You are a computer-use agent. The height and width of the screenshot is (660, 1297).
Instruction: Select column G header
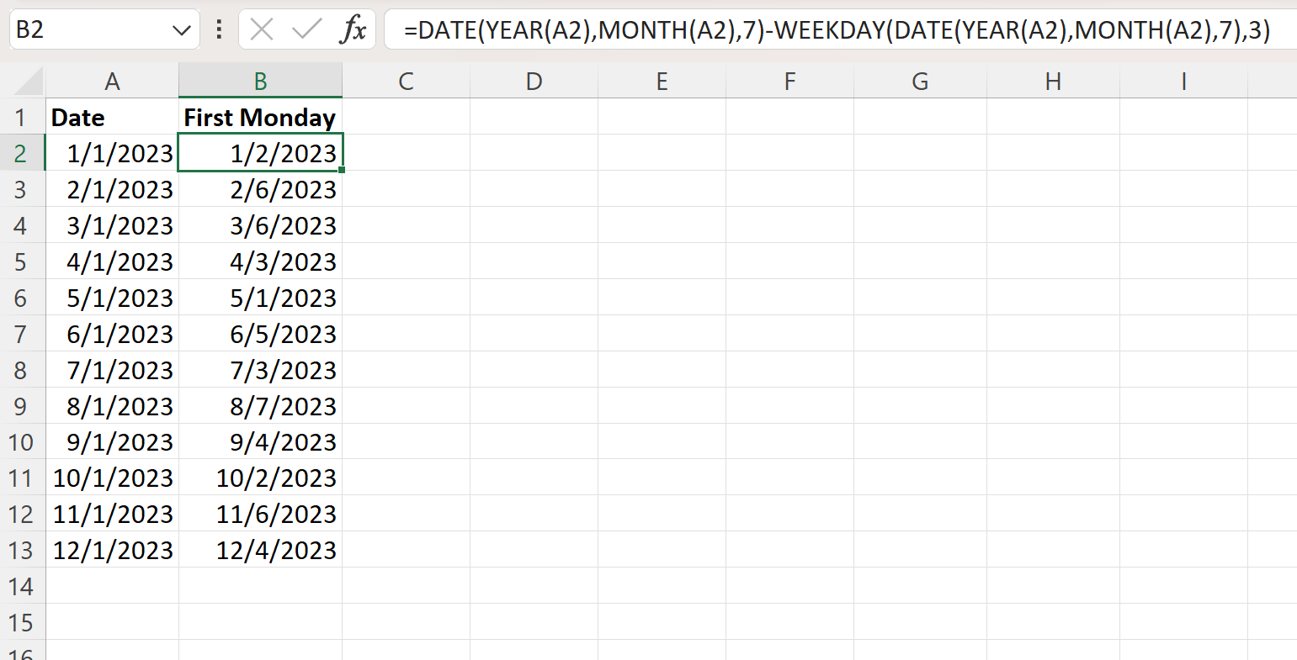point(920,82)
